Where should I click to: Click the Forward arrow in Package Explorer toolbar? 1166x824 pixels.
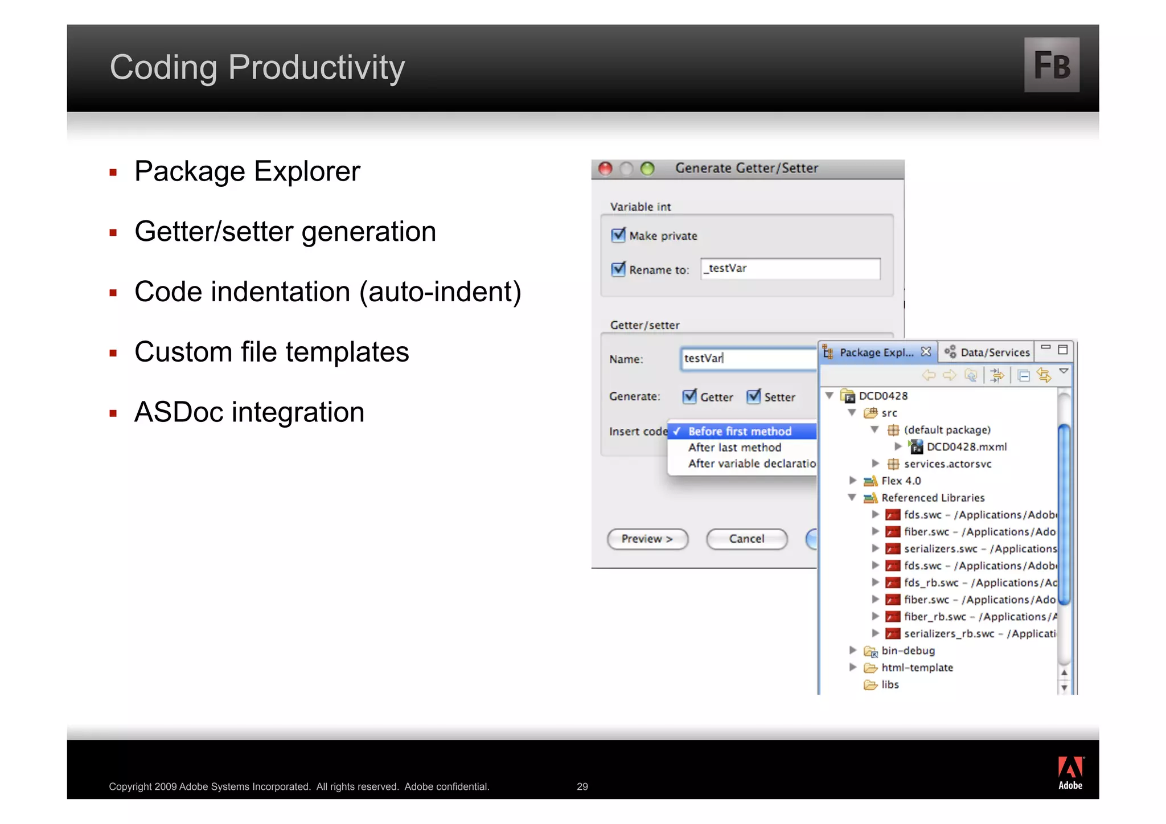[x=950, y=375]
